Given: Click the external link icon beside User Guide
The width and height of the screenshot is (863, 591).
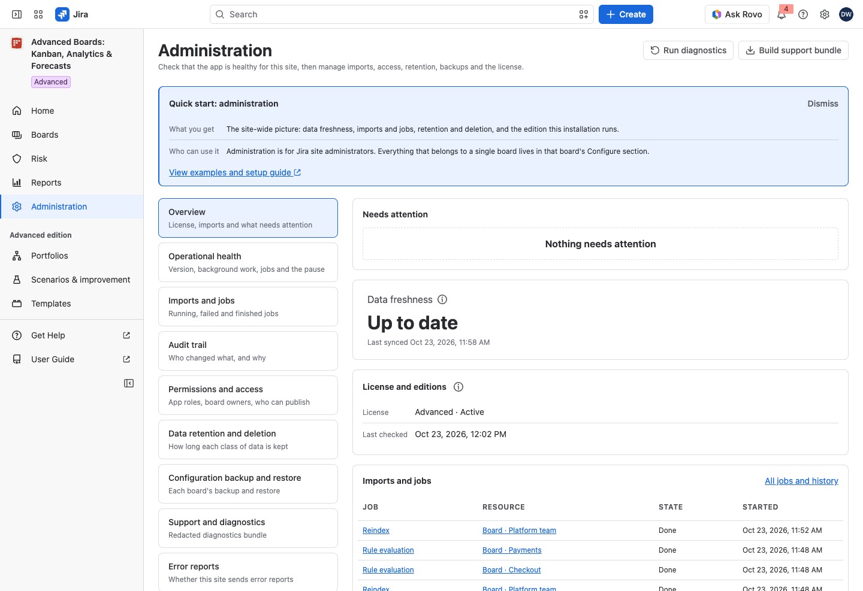Looking at the screenshot, I should 126,359.
